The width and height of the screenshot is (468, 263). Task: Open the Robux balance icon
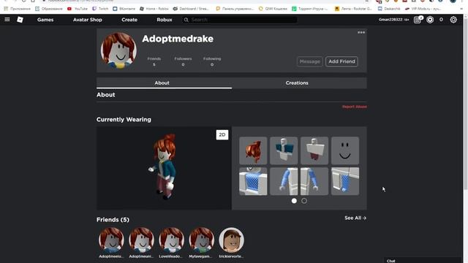click(x=430, y=20)
